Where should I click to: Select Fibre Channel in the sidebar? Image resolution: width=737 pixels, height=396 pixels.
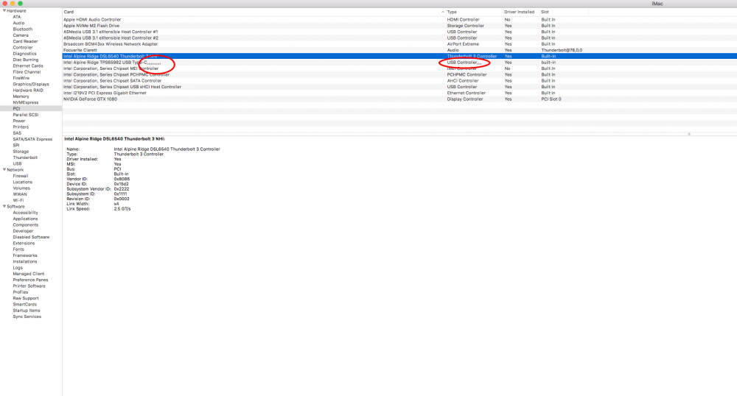(x=27, y=72)
